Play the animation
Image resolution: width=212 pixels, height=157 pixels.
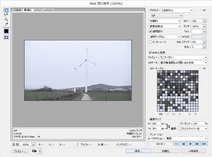[190, 144]
